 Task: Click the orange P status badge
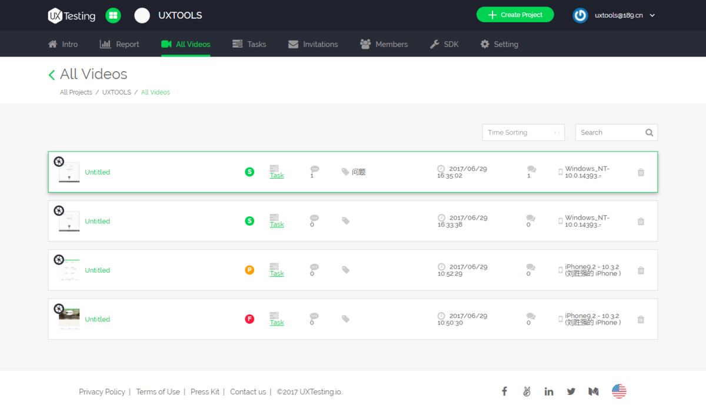249,270
